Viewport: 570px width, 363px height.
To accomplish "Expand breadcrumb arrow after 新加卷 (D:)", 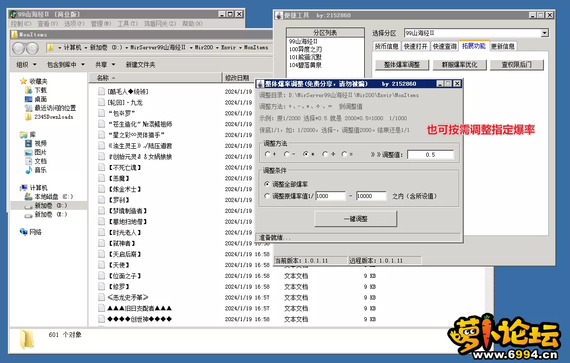I will [127, 48].
